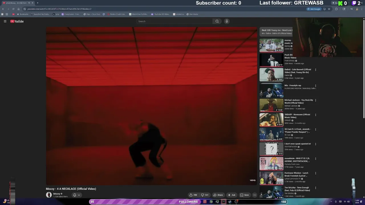
Task: Play DaBoii - Cole Bennett video thumbnail
Action: (x=271, y=75)
